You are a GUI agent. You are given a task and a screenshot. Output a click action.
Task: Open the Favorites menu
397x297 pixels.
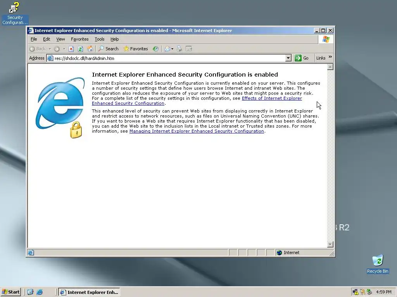click(80, 39)
